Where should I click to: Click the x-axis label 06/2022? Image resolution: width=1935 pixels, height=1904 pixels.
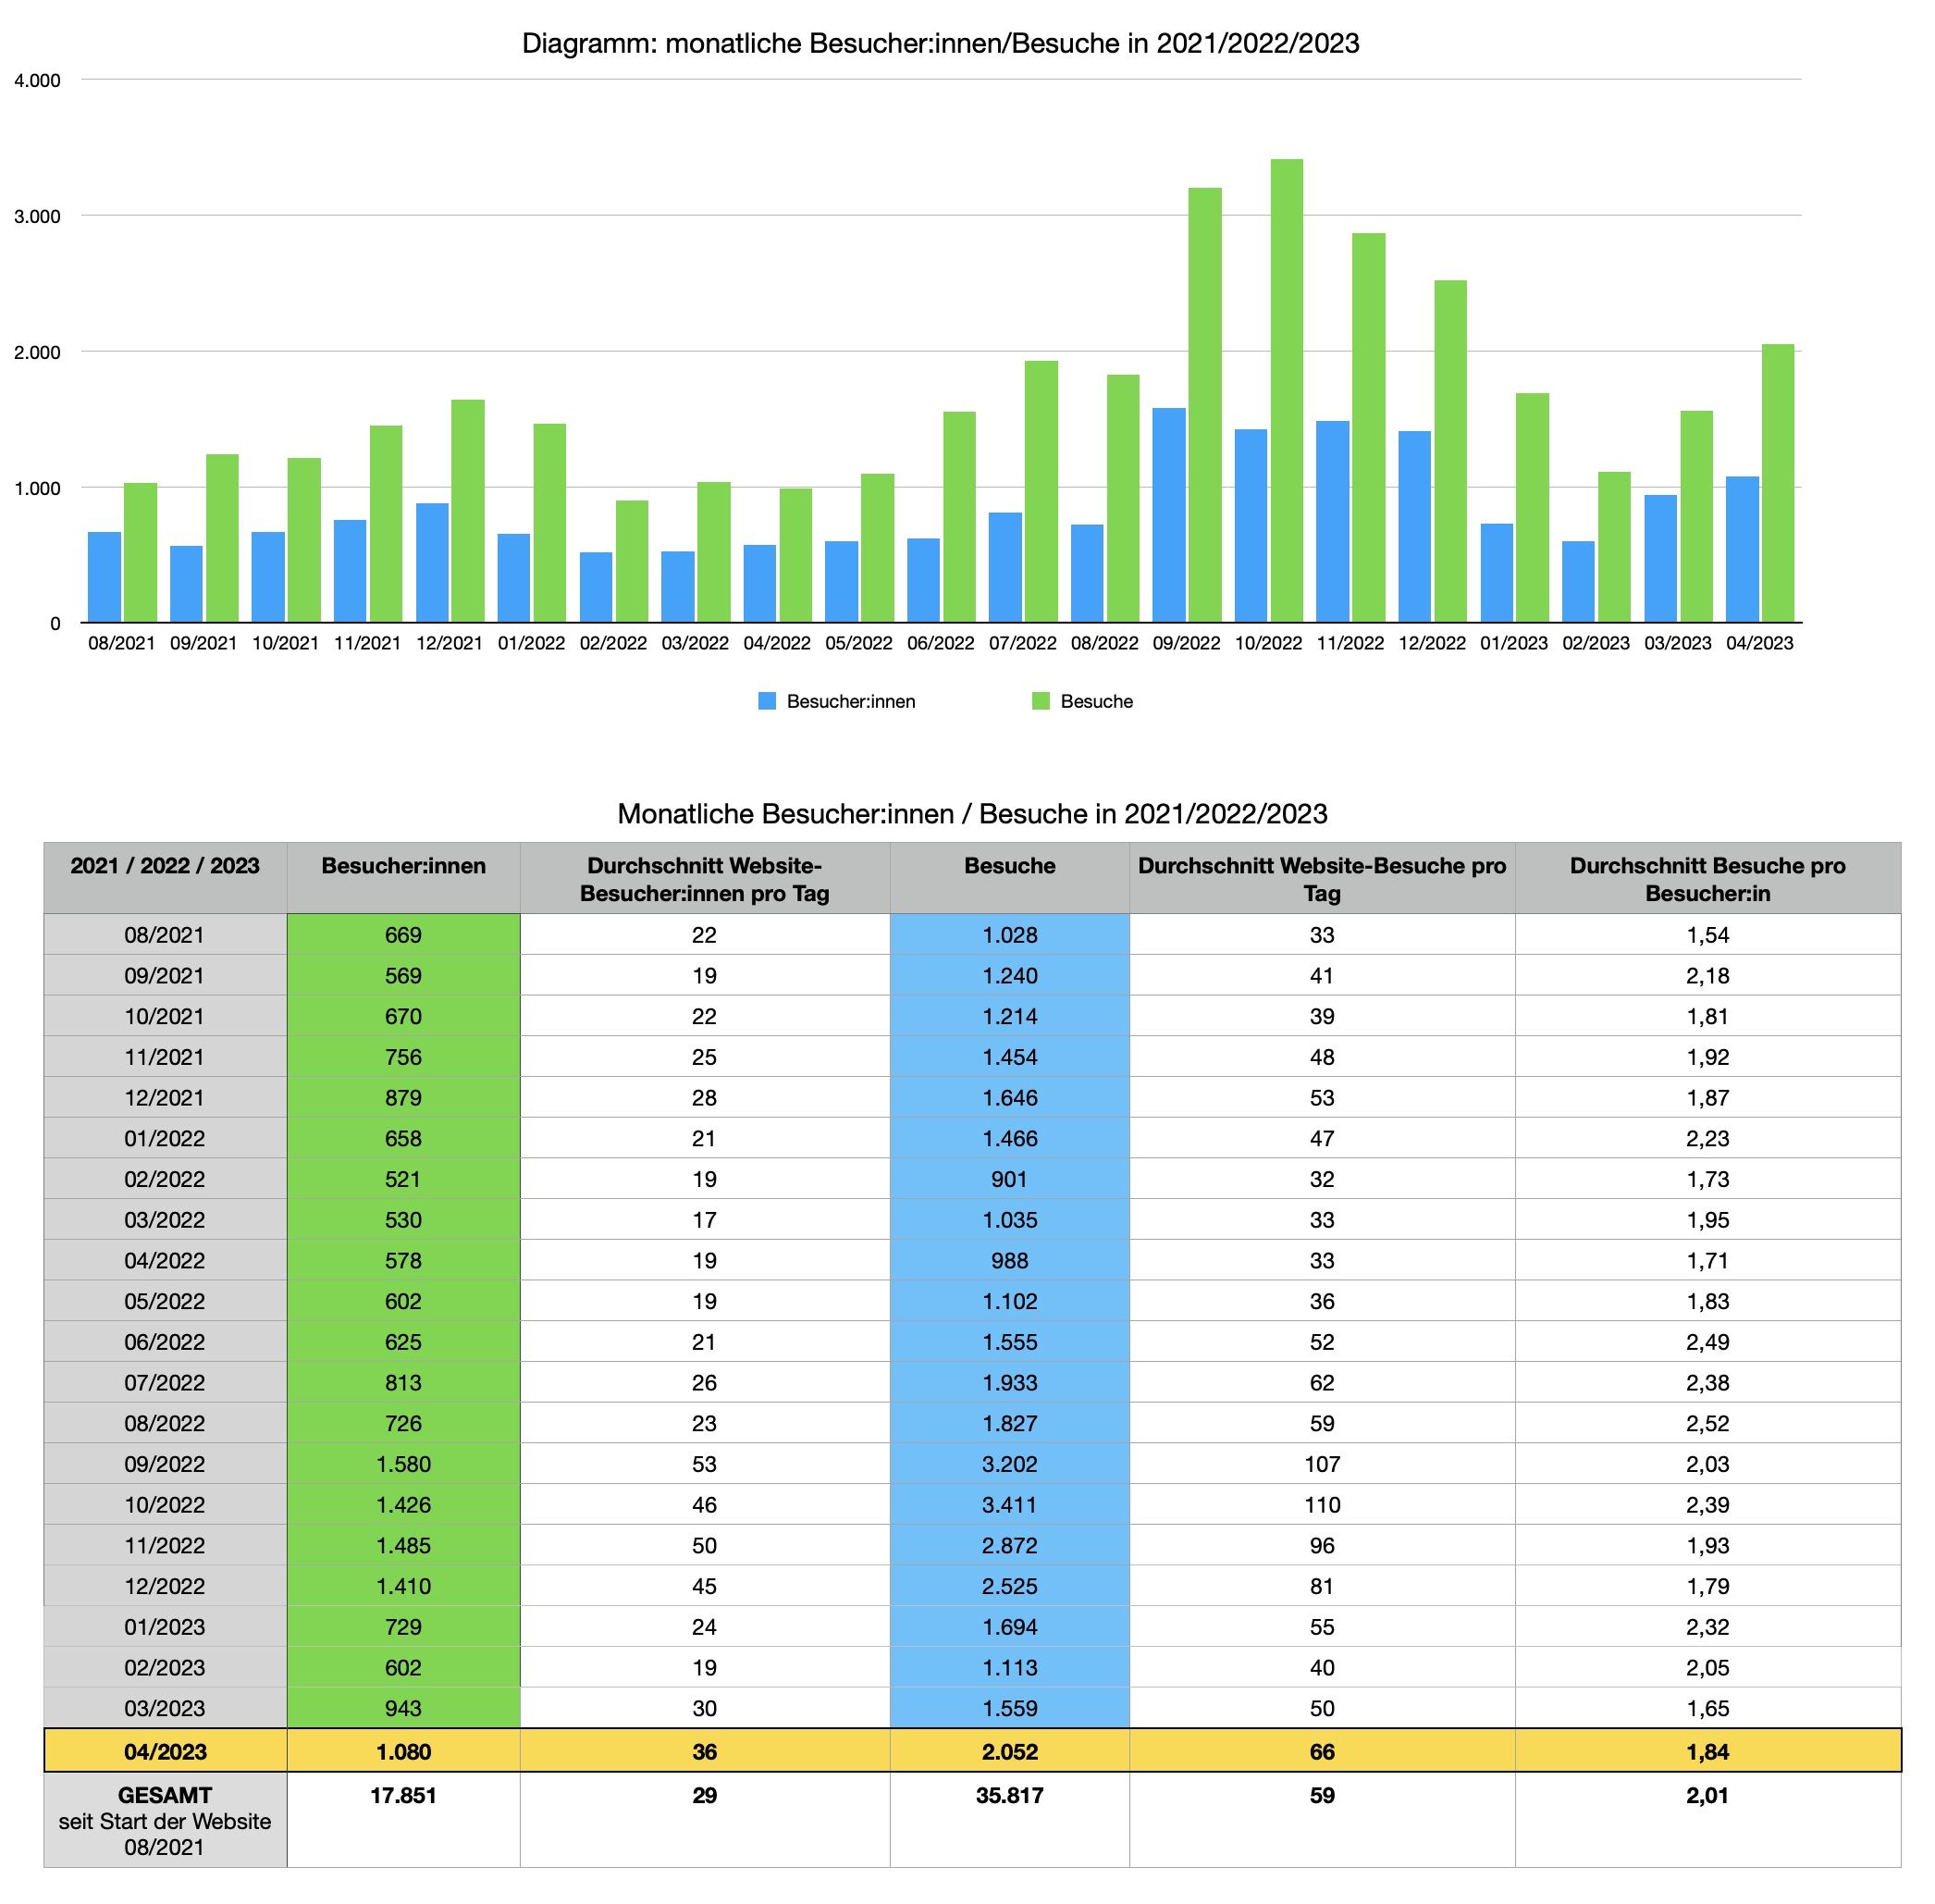[x=941, y=644]
